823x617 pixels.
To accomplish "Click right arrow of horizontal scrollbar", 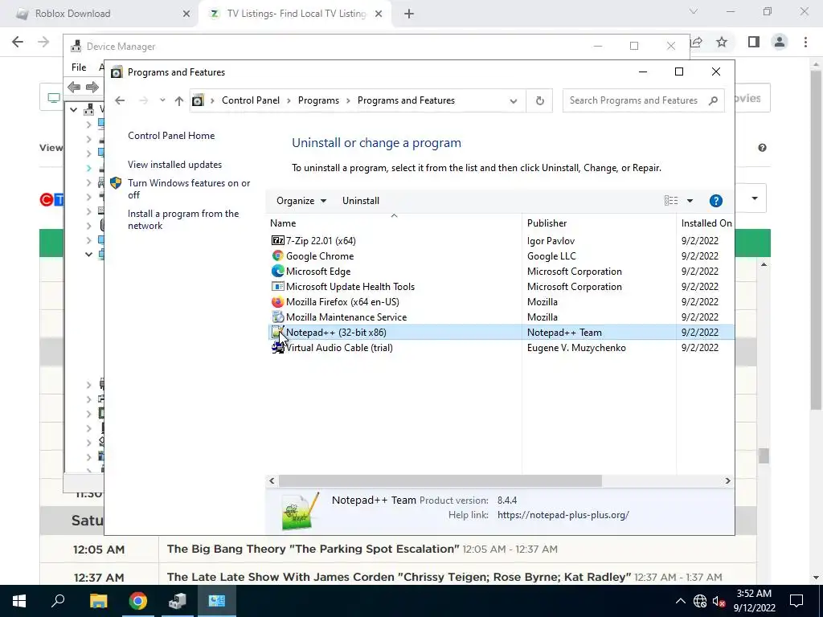I will tap(727, 480).
